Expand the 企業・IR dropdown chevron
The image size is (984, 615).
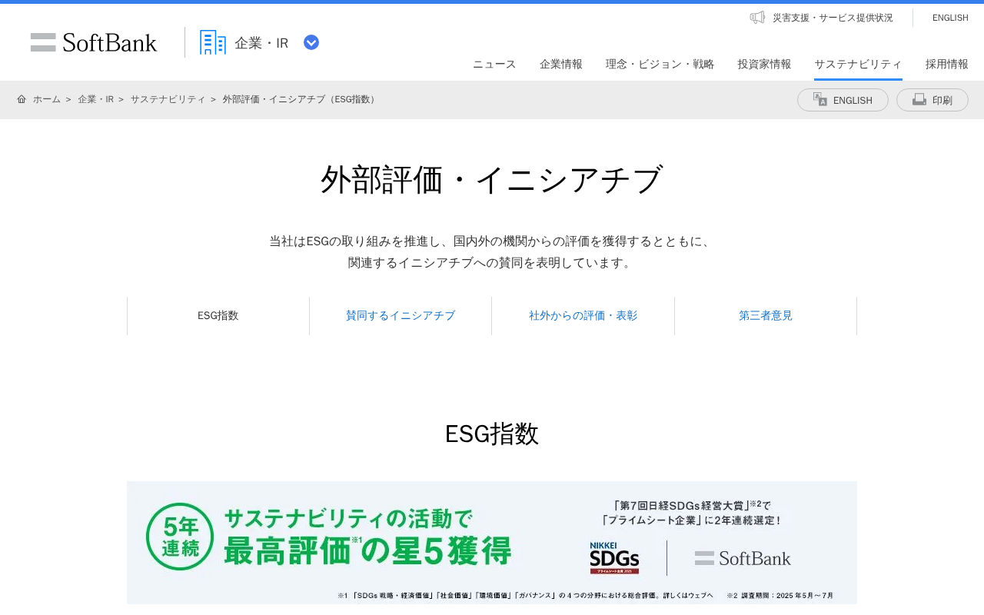(311, 42)
